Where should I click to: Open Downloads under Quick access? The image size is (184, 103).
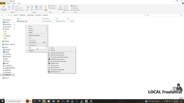tap(8, 25)
